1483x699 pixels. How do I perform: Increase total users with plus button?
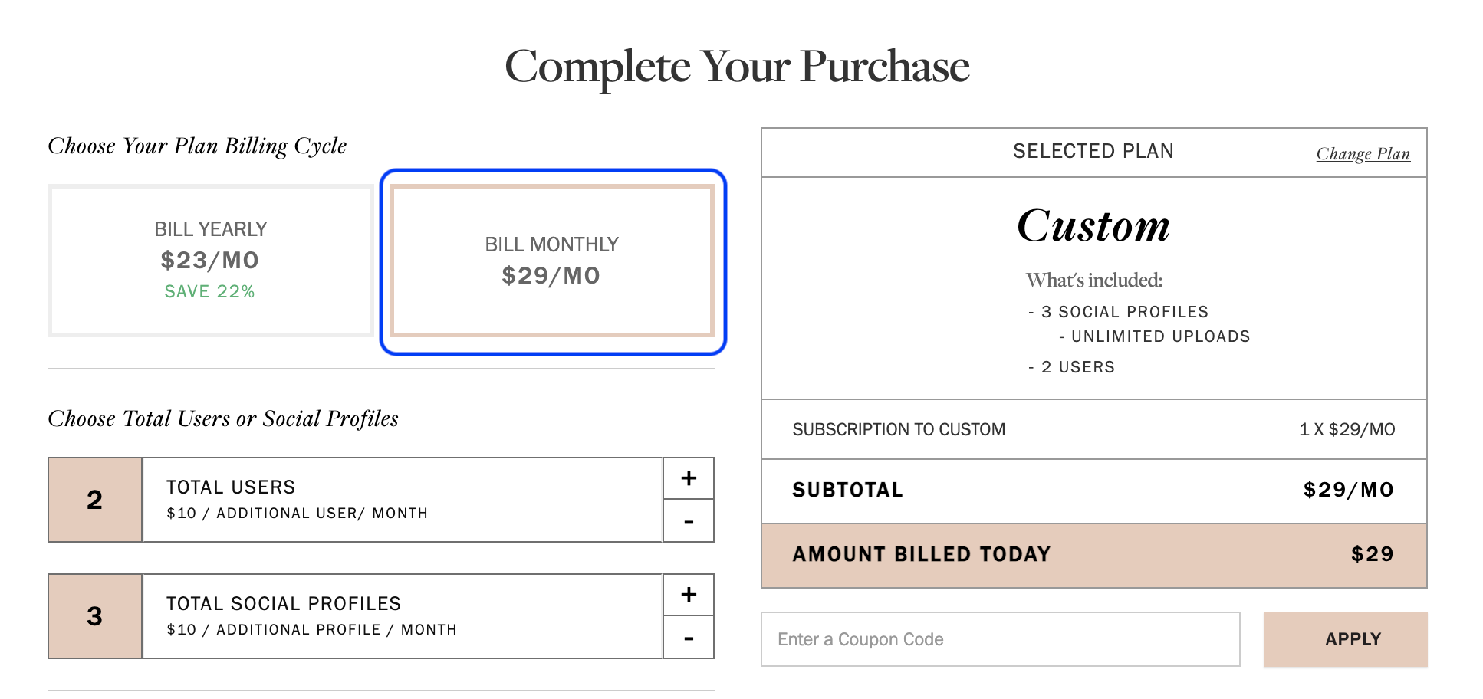pos(689,478)
